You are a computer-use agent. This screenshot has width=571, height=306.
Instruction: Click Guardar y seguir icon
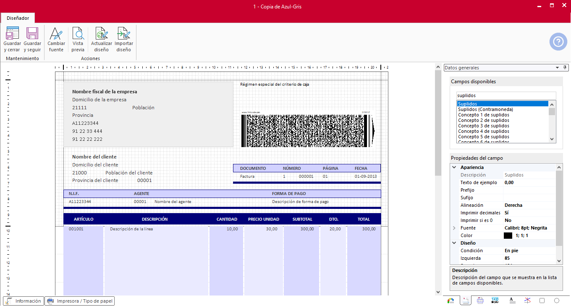point(32,33)
